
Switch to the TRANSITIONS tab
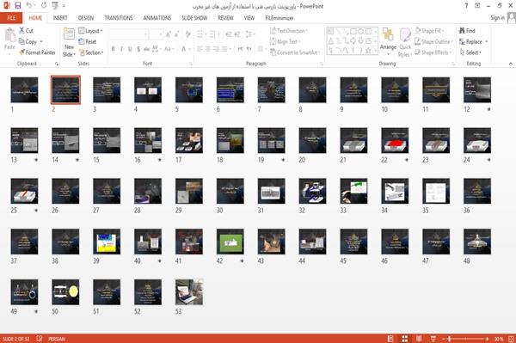tap(119, 18)
